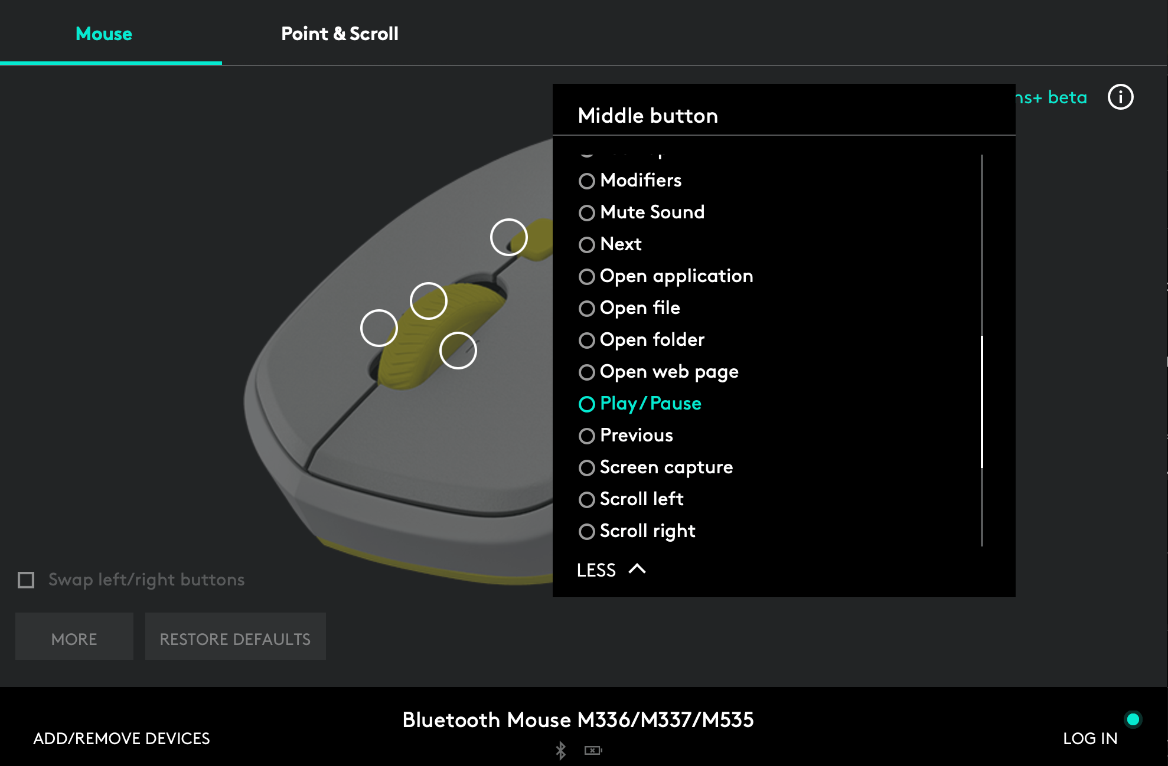Click the RESTORE DEFAULTS button
The image size is (1168, 766).
235,639
